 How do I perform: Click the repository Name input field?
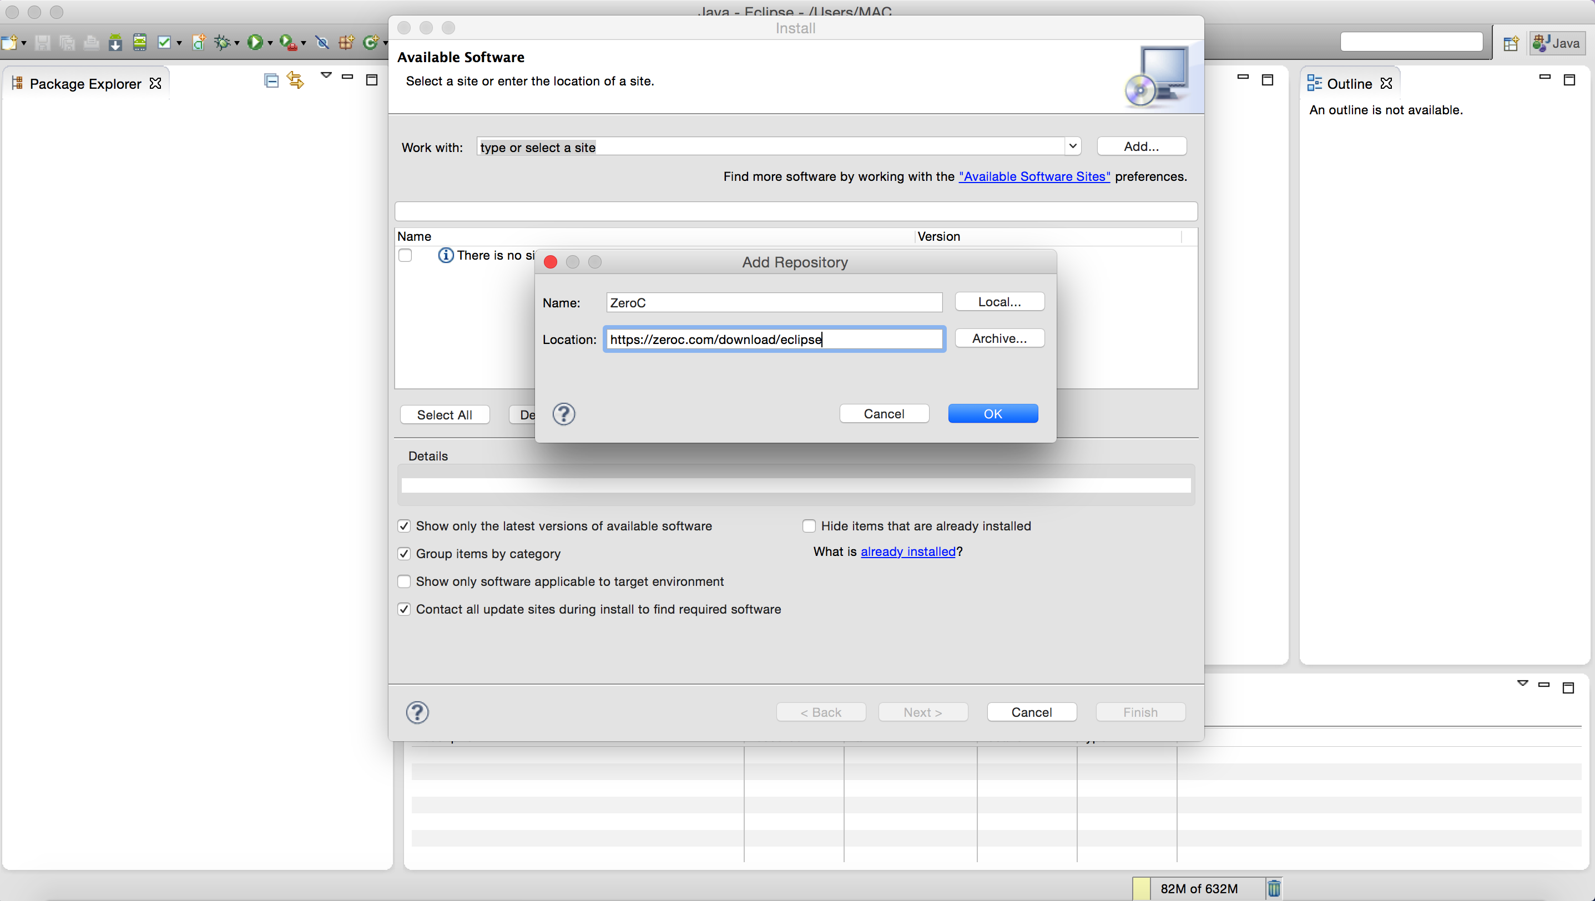click(x=774, y=302)
